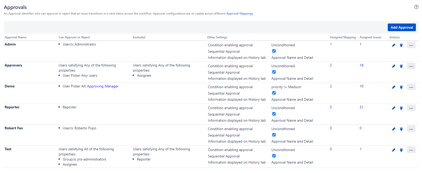Edit the Robert Fan approval entry

pos(393,129)
